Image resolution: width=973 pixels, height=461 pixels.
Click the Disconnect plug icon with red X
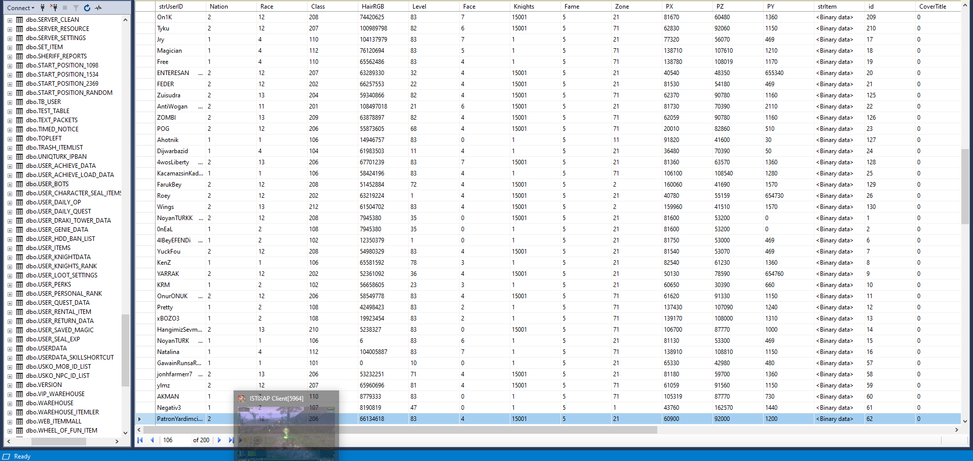click(x=54, y=8)
